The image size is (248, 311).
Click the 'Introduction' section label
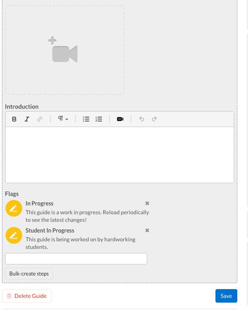tap(22, 107)
